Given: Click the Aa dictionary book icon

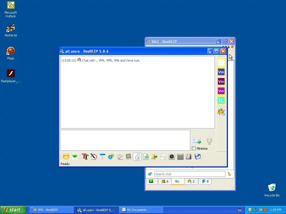Looking at the screenshot, I should [x=128, y=157].
